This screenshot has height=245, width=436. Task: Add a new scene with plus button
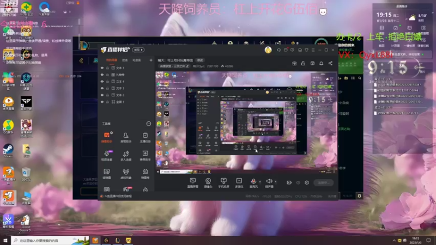coord(151,60)
